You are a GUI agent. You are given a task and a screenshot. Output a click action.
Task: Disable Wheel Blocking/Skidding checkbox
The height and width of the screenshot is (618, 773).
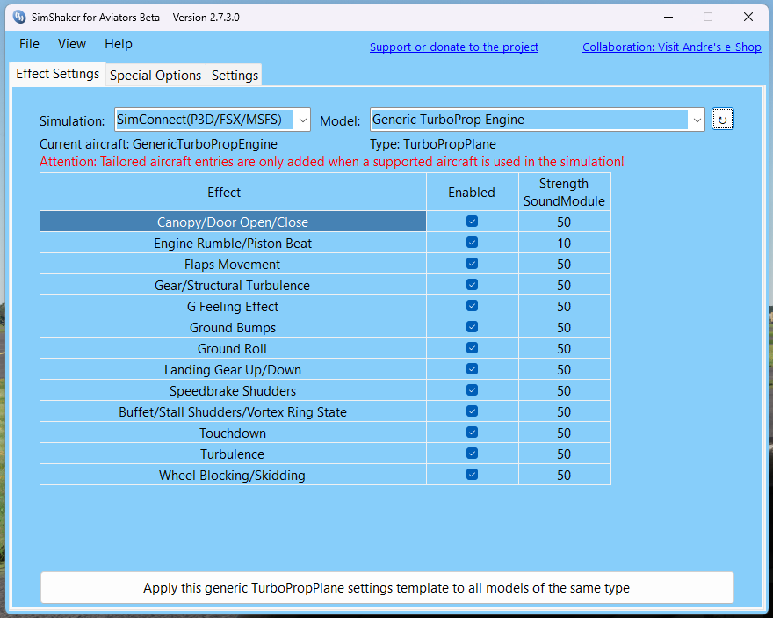[472, 475]
